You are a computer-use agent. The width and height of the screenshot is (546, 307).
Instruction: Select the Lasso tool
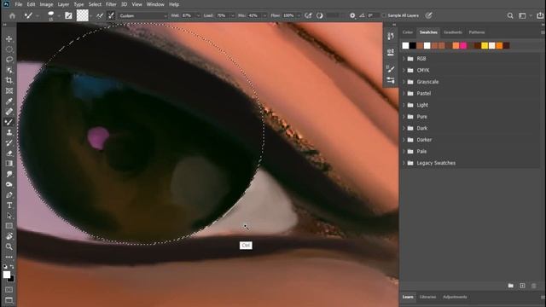[9, 60]
